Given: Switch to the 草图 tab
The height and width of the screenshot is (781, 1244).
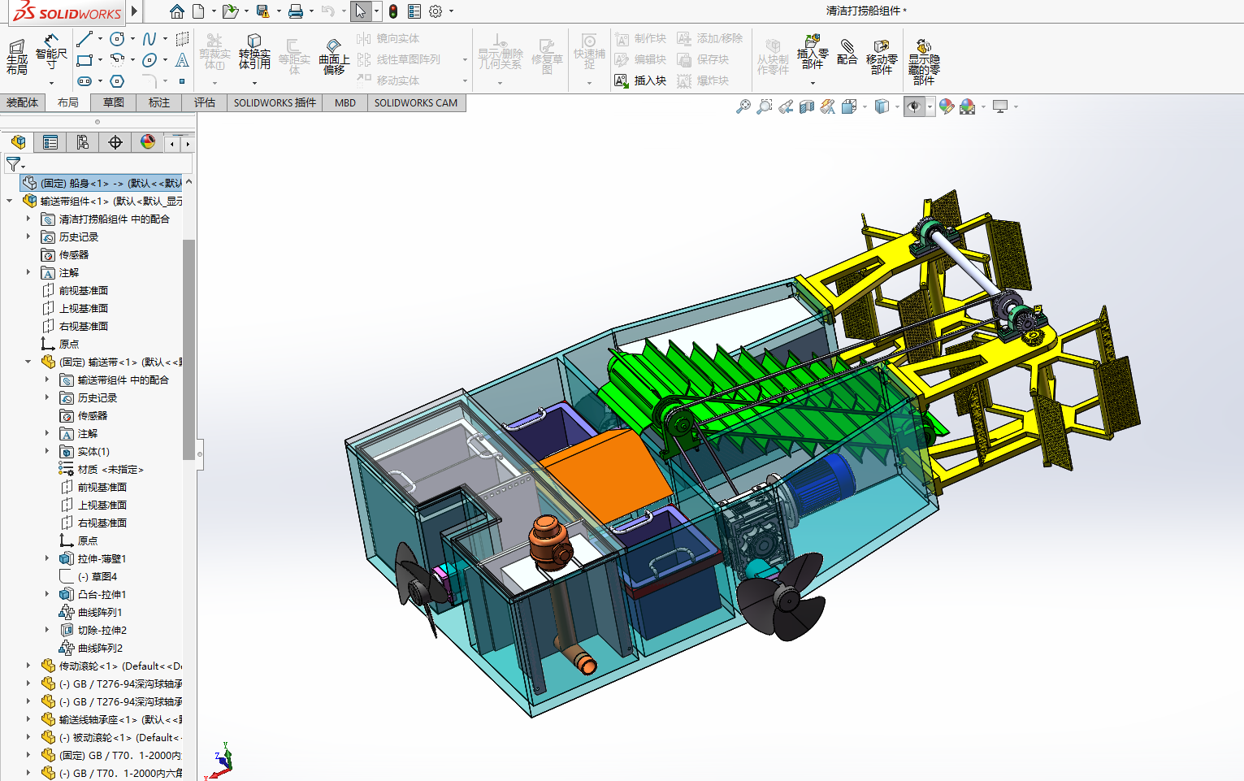Looking at the screenshot, I should (x=114, y=102).
